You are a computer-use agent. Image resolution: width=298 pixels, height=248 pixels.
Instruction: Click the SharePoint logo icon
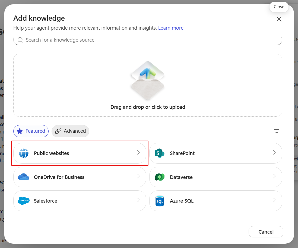(160, 153)
